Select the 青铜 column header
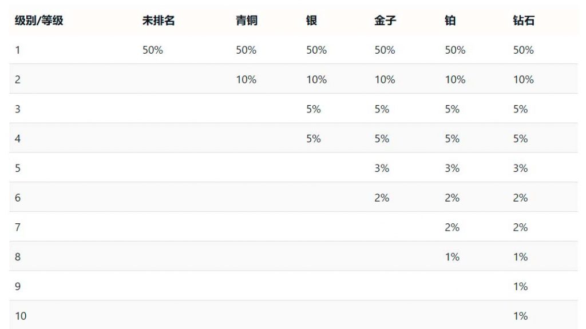The height and width of the screenshot is (329, 586). [247, 21]
